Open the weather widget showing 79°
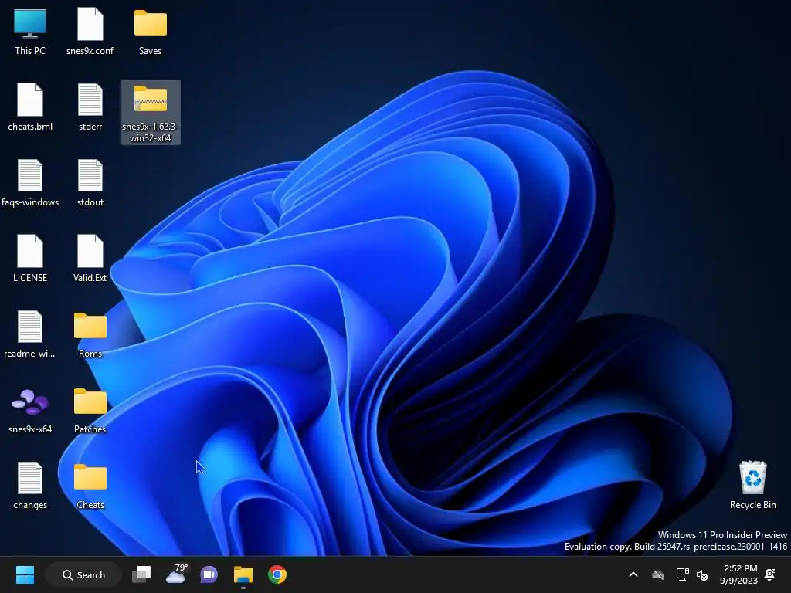The width and height of the screenshot is (791, 593). [176, 574]
